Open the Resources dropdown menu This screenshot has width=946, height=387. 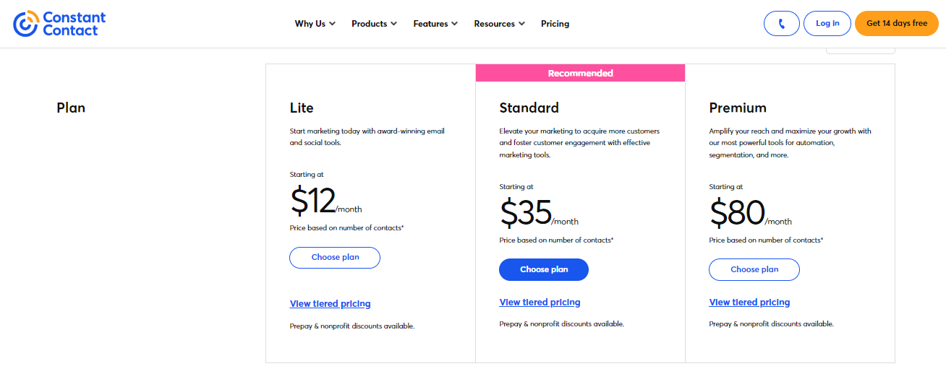click(x=499, y=24)
